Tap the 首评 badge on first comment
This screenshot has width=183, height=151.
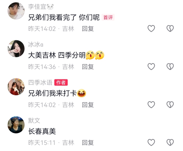[x=108, y=17]
